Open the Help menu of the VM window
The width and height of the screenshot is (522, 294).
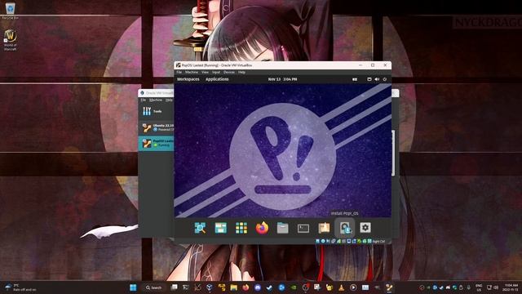[241, 72]
